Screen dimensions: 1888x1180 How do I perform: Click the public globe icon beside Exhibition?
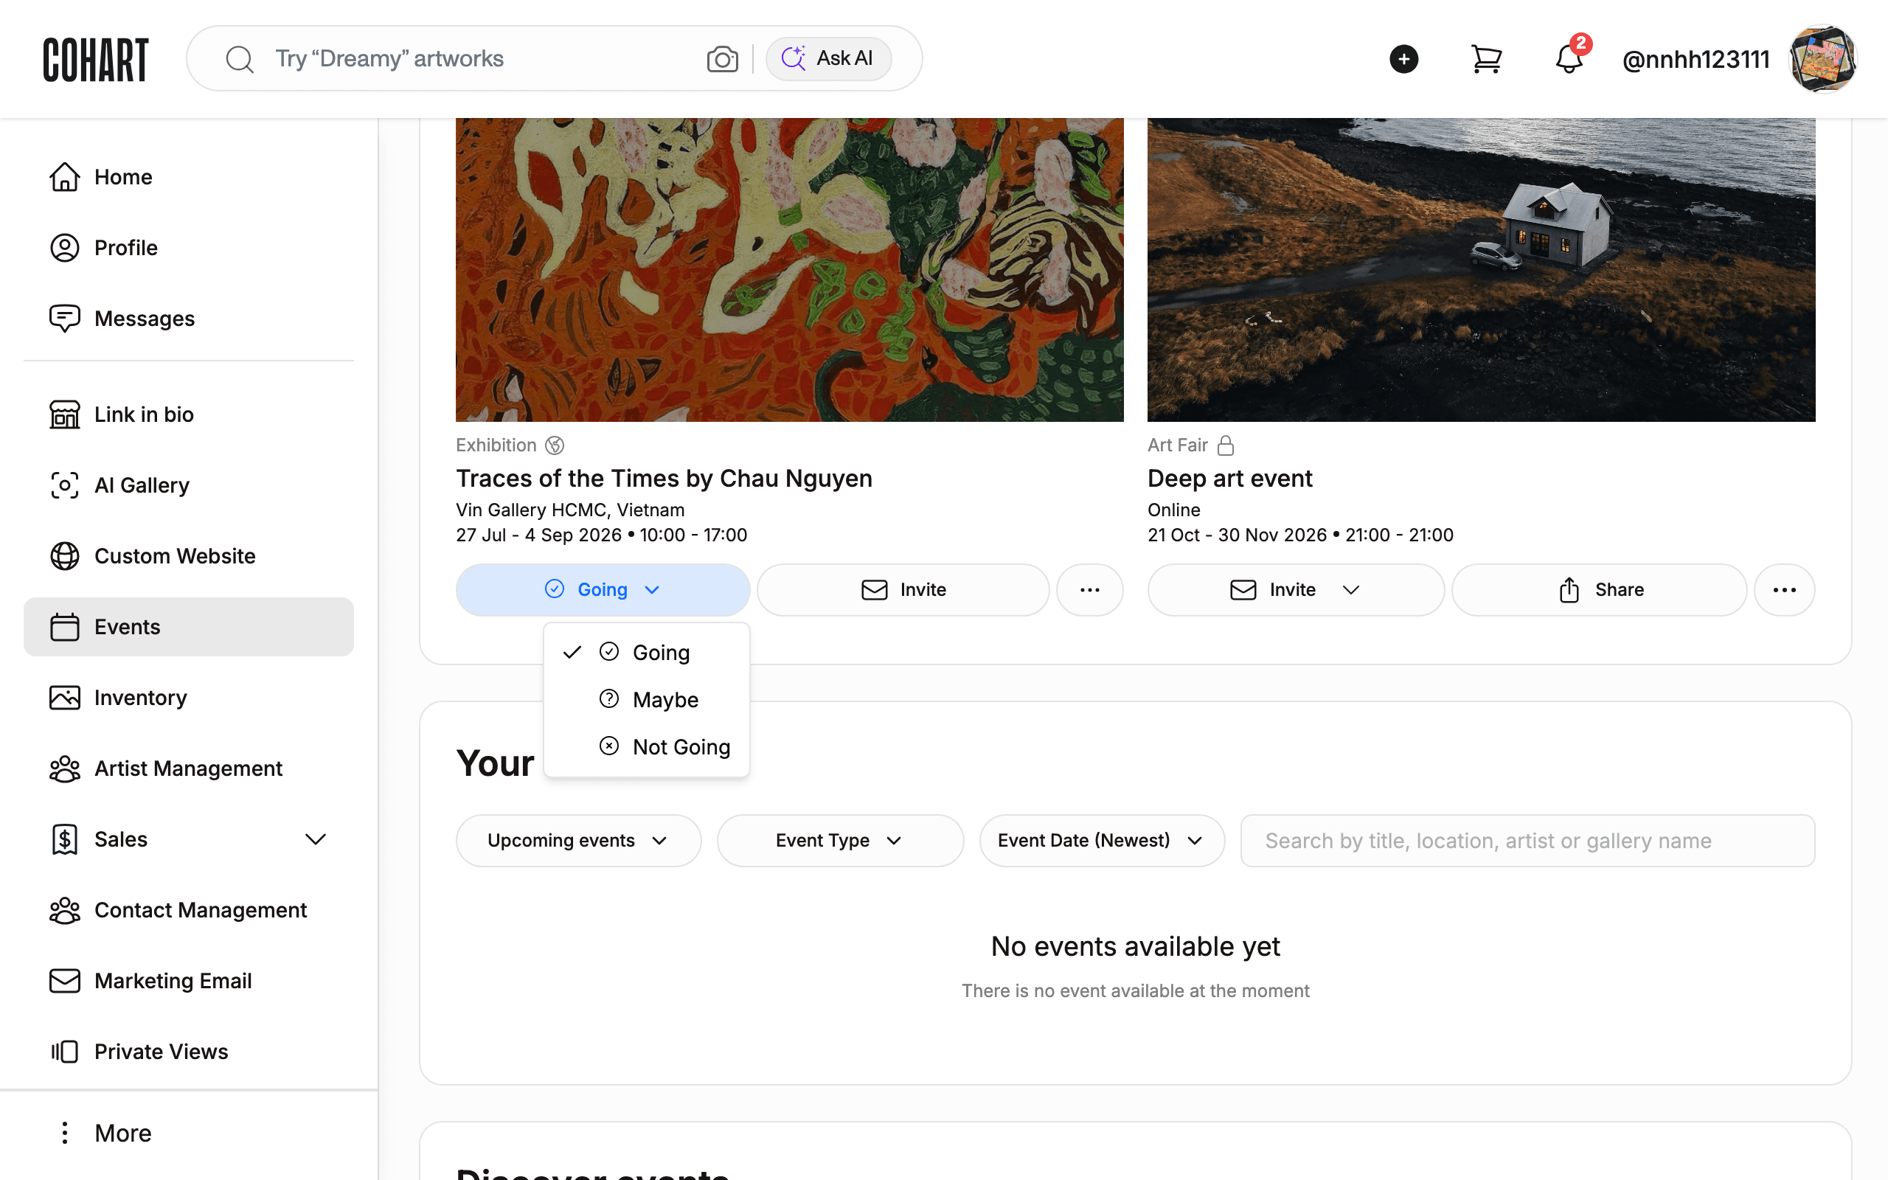[555, 445]
